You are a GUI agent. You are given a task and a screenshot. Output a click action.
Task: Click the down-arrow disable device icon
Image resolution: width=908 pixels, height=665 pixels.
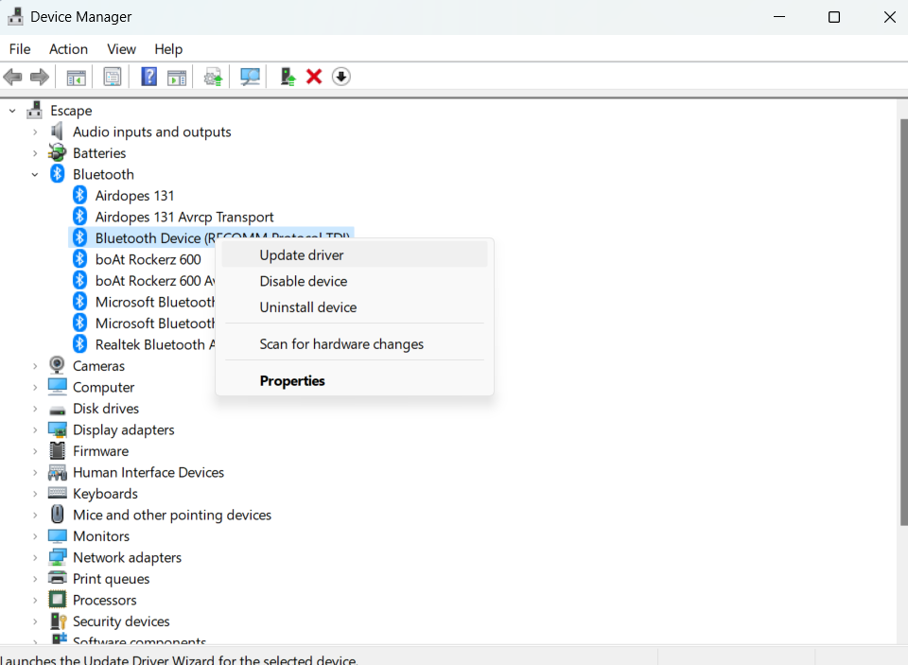click(x=341, y=77)
